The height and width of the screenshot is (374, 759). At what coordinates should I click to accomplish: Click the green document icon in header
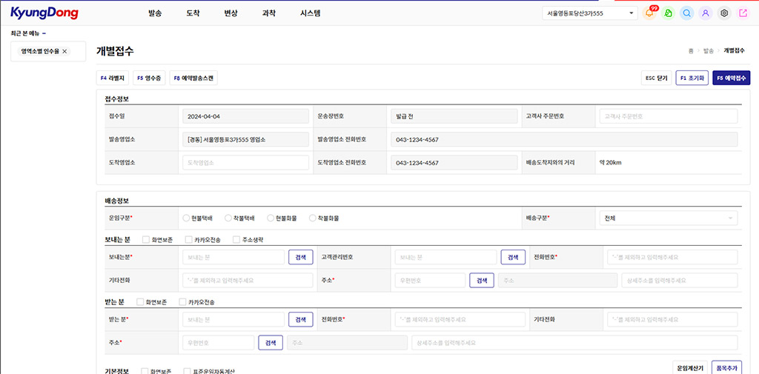coord(669,13)
